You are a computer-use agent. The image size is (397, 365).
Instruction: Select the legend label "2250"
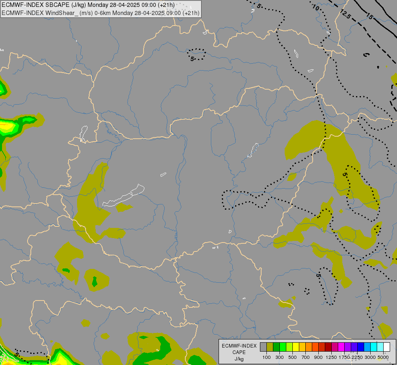point(357,357)
